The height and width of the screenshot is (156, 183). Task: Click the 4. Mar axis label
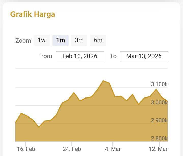113,149
